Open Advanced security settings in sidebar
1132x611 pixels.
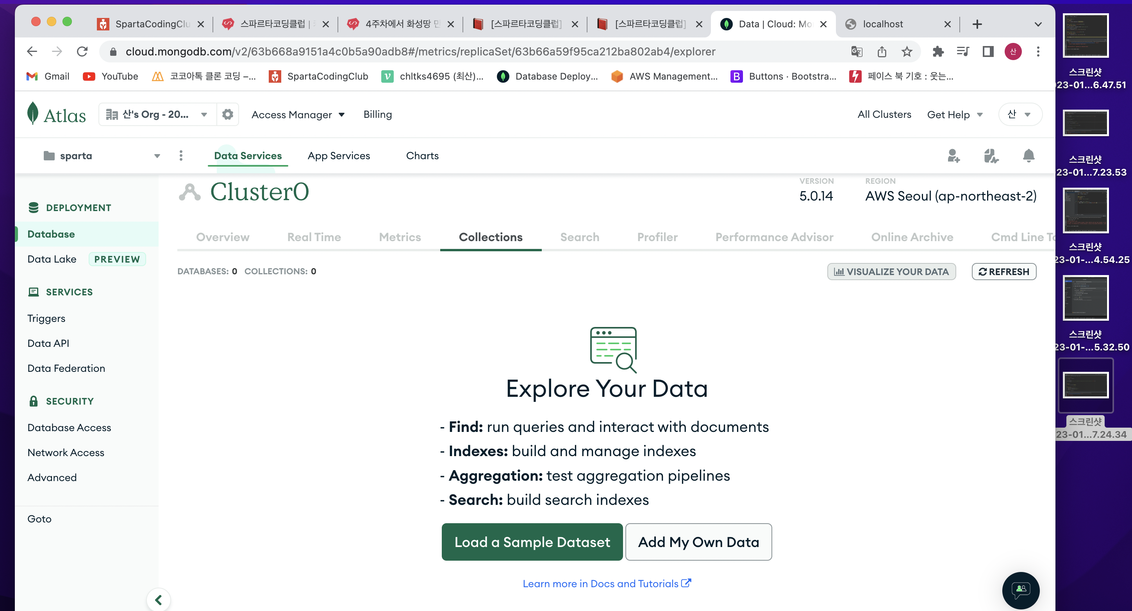pyautogui.click(x=52, y=478)
